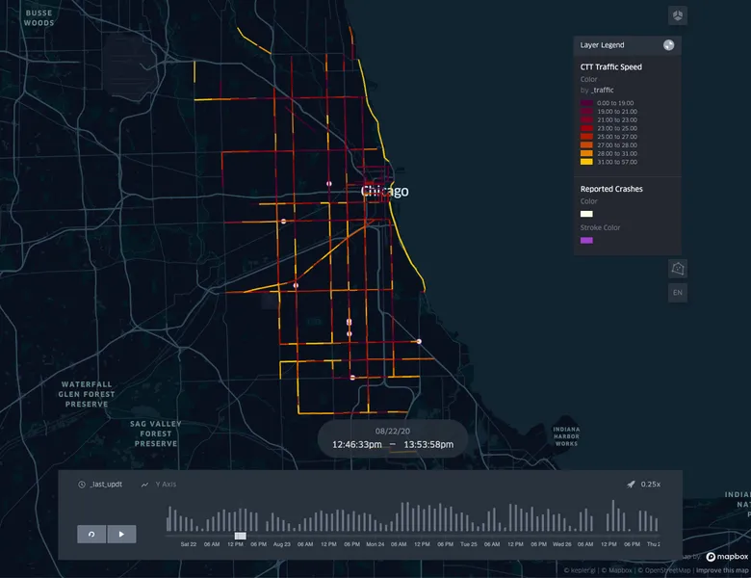Change the 0.25x animation speed
The width and height of the screenshot is (751, 578).
point(644,485)
